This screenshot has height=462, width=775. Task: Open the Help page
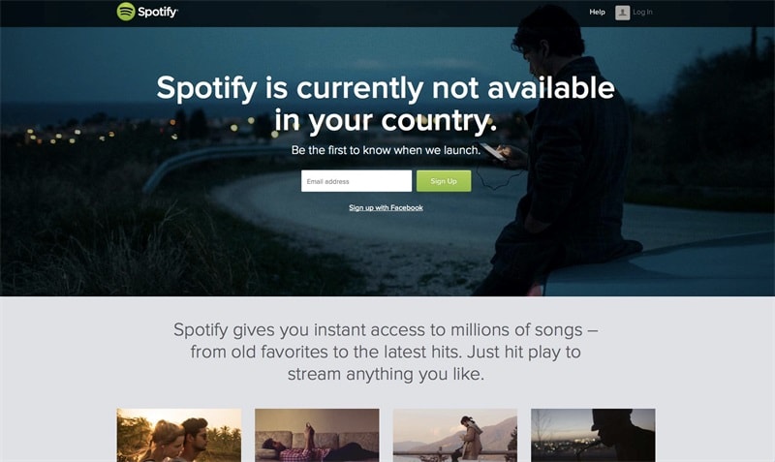point(597,12)
